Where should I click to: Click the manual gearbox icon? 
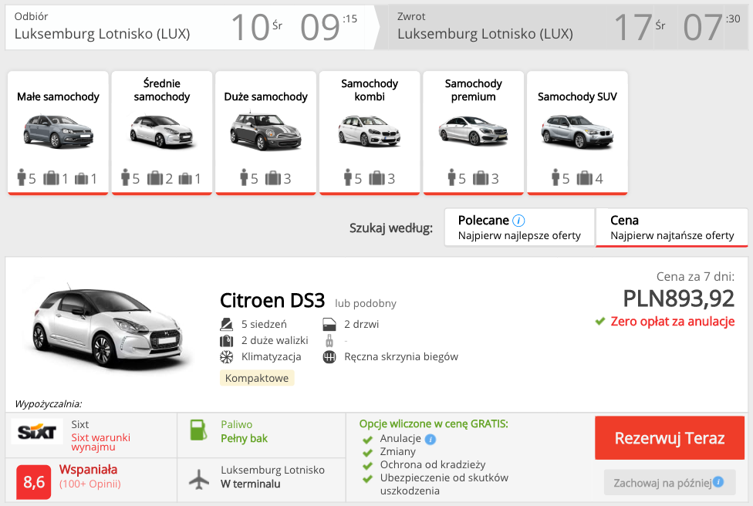coord(329,356)
